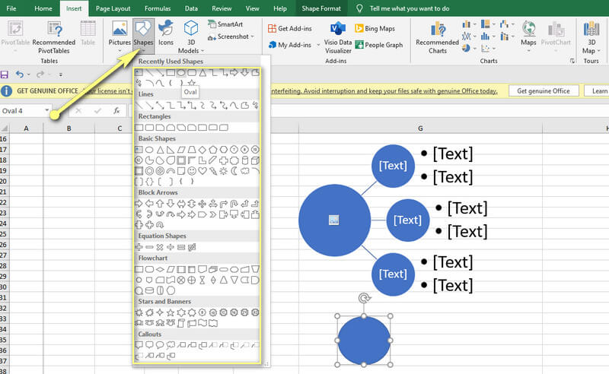
Task: Pick the Lightning Bolt shape
Action: [x=213, y=171]
